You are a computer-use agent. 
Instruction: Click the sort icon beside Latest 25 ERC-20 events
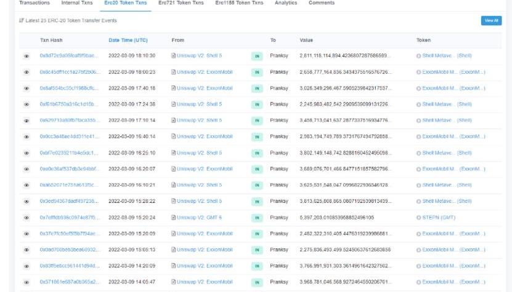pos(21,20)
